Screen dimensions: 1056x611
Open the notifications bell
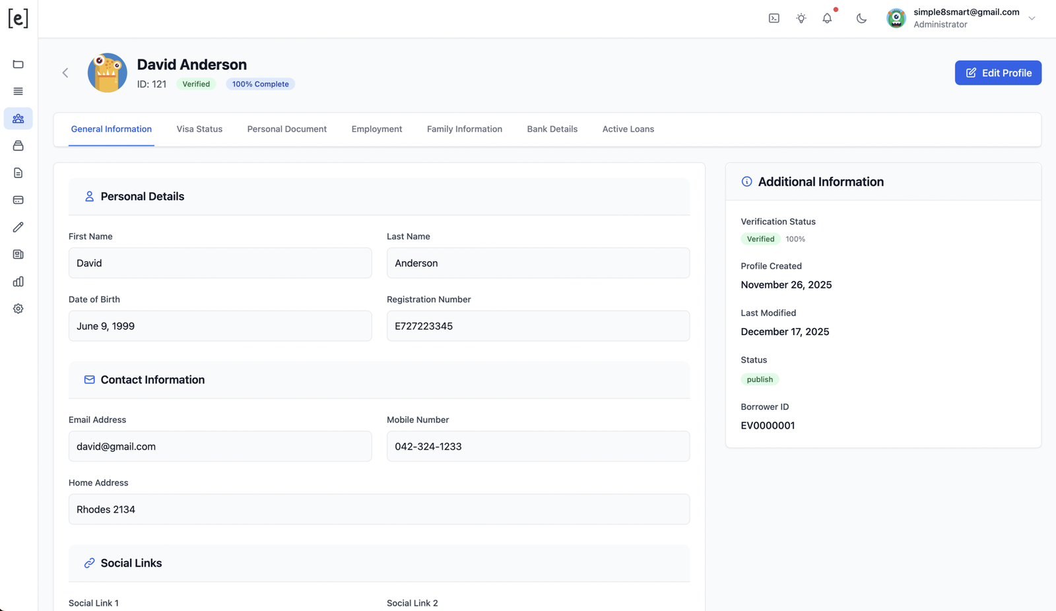point(827,18)
